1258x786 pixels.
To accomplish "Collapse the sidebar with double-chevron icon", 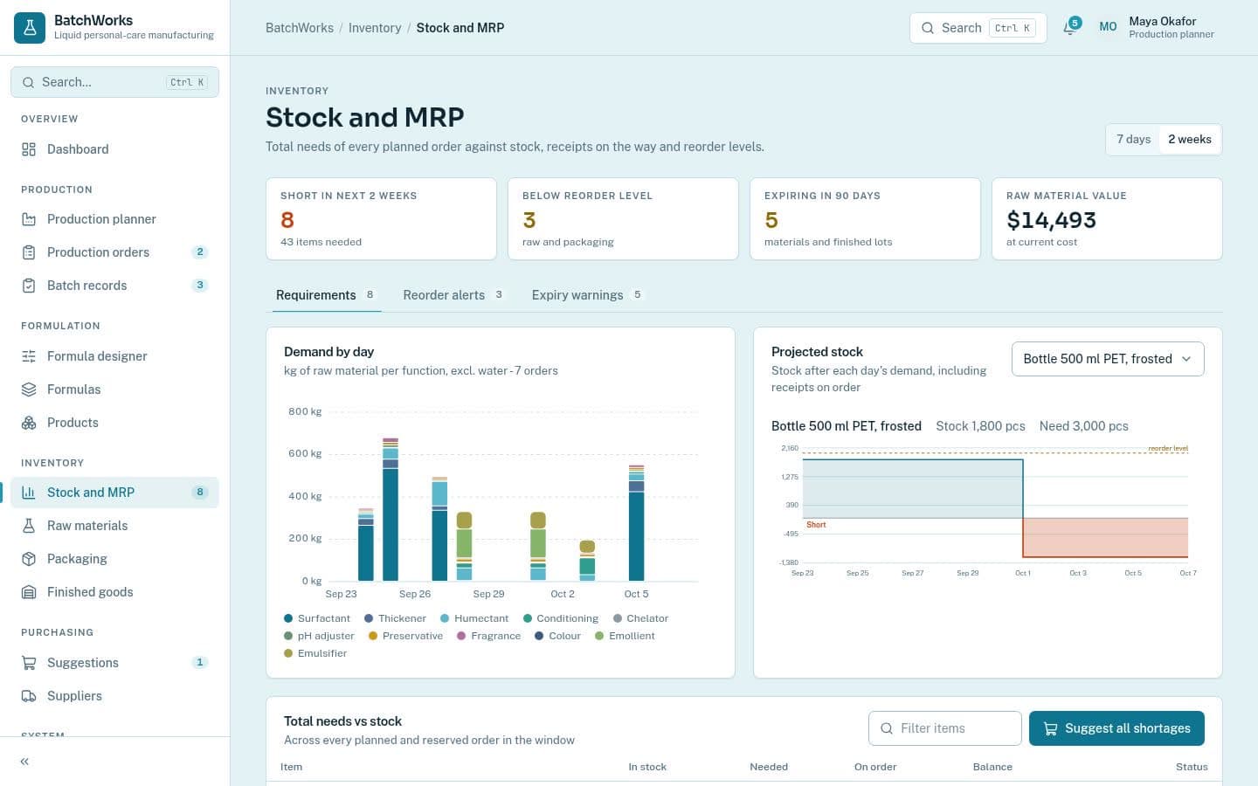I will 24,762.
